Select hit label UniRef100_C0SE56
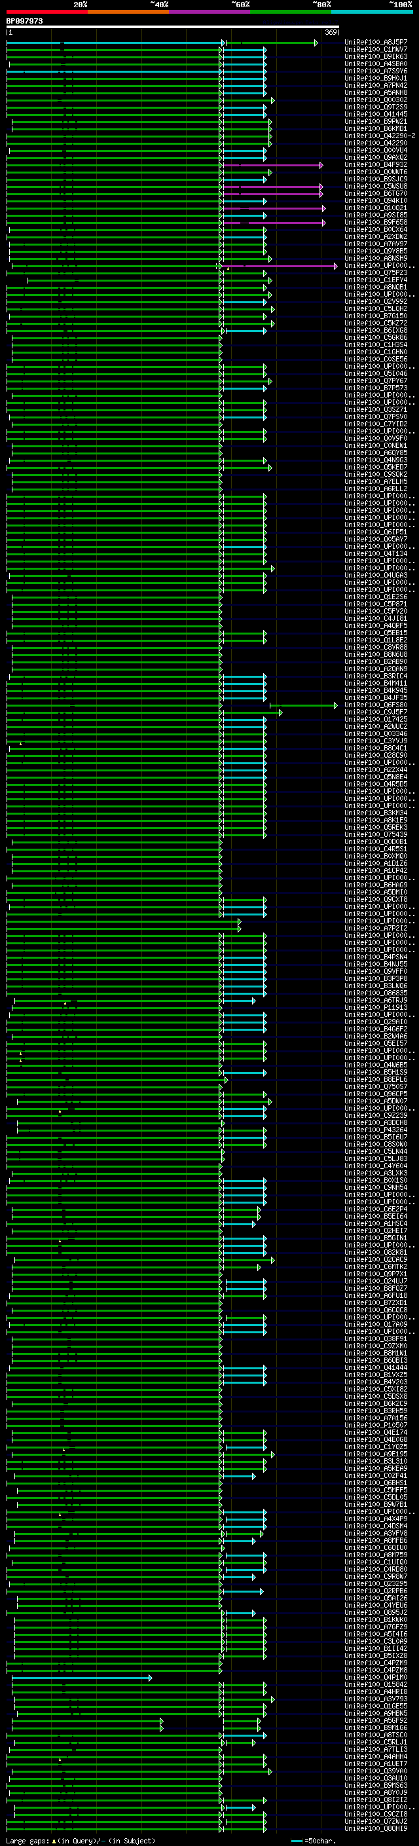The width and height of the screenshot is (419, 1846). (376, 360)
